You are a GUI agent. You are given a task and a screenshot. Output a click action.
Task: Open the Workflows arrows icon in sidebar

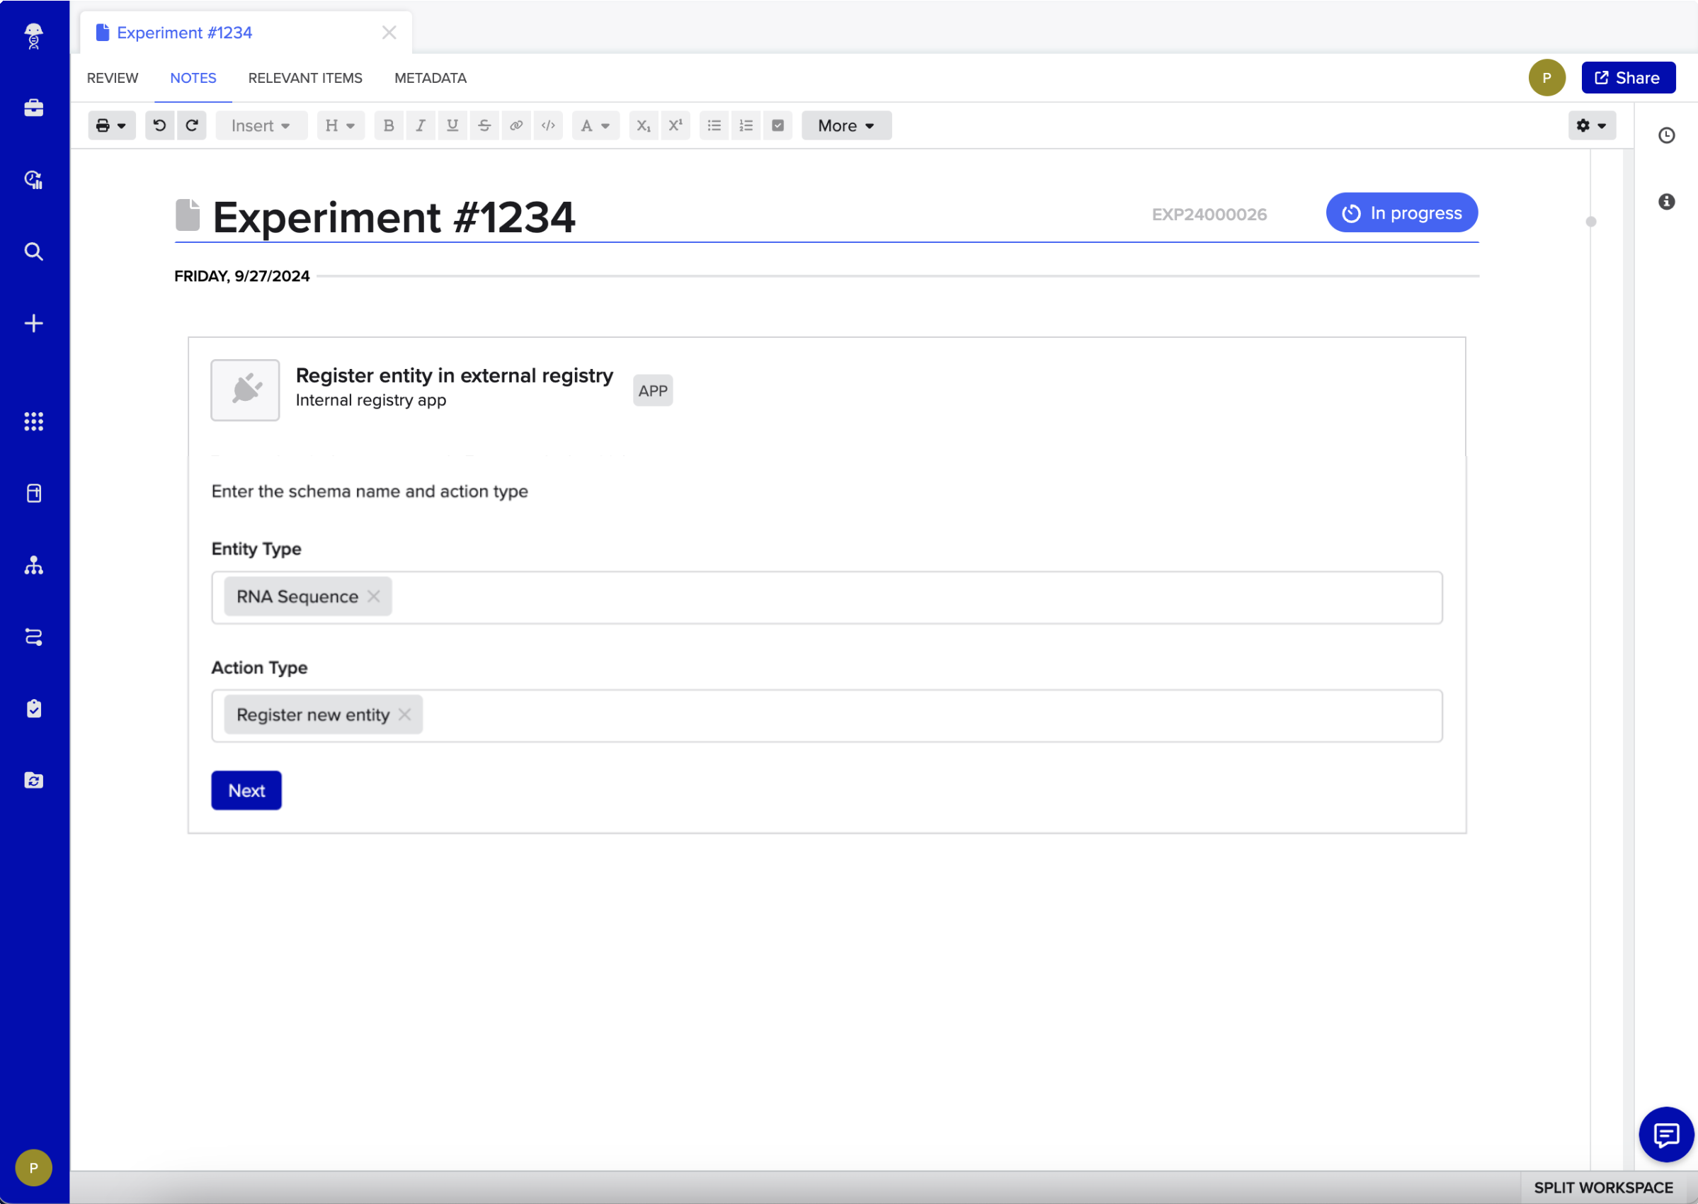[33, 637]
